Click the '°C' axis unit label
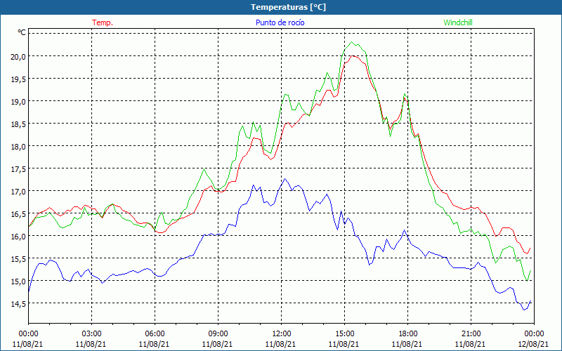Image resolution: width=562 pixels, height=351 pixels. (22, 32)
